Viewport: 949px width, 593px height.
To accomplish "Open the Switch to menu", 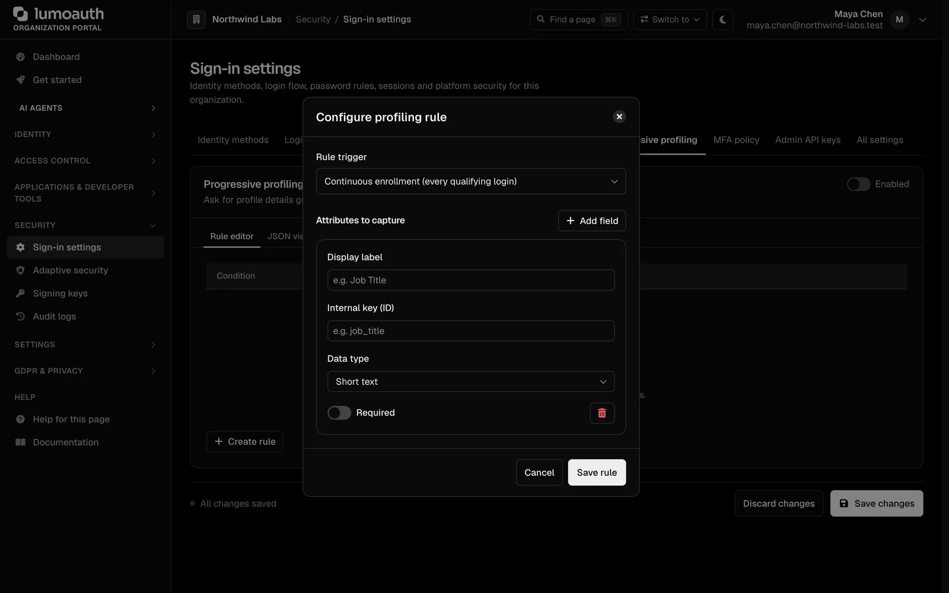I will point(670,20).
